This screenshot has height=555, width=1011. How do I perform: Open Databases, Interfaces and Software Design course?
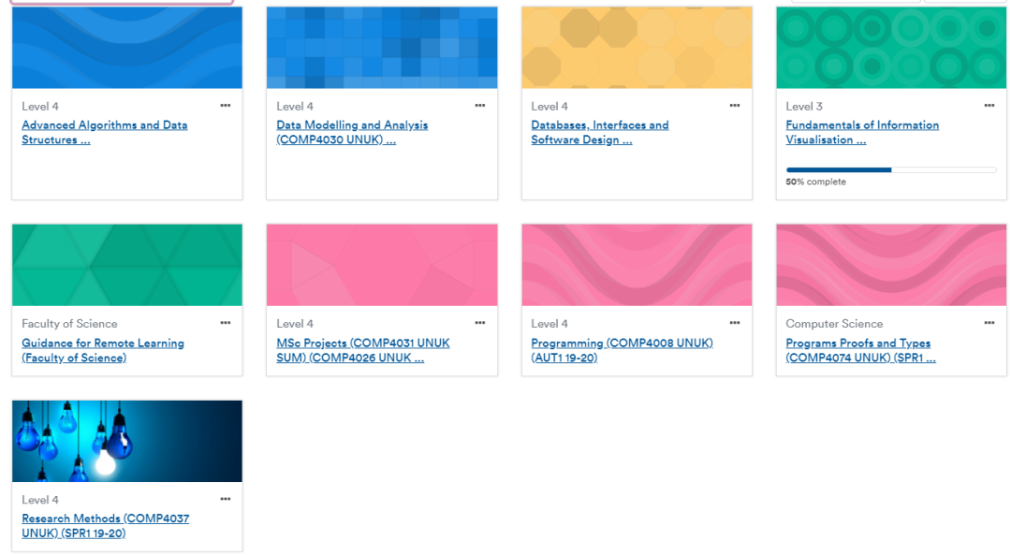(x=600, y=132)
